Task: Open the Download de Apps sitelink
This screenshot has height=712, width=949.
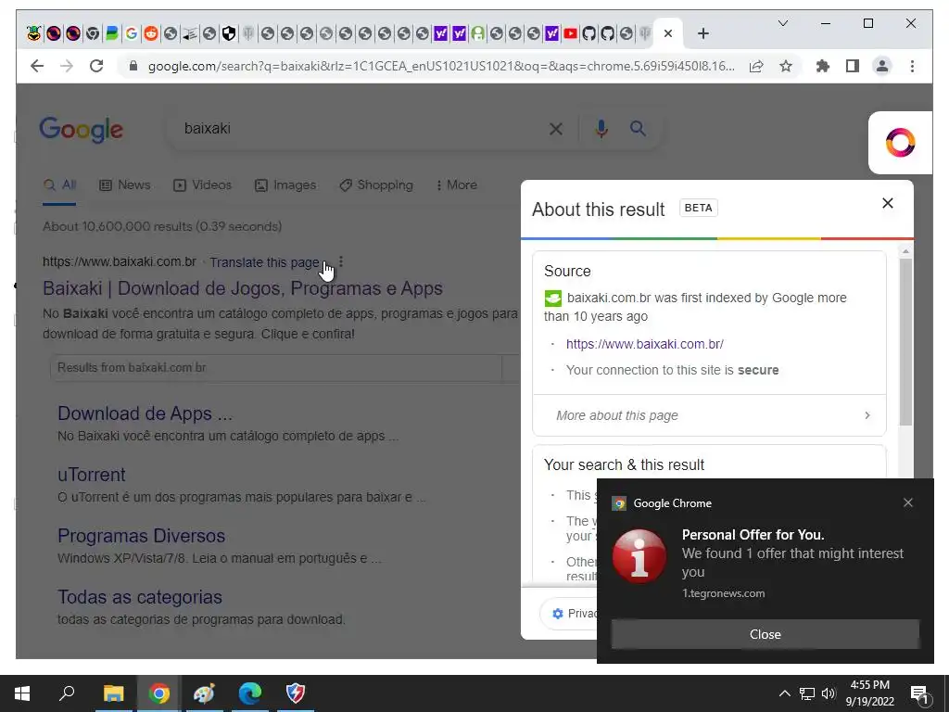Action: point(145,413)
